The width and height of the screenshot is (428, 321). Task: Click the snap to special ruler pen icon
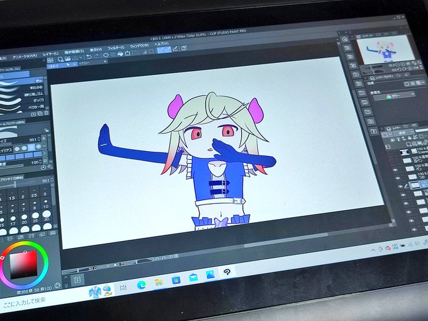pos(175,49)
